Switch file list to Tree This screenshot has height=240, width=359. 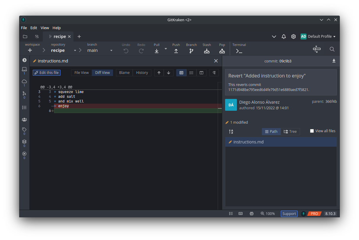click(290, 132)
